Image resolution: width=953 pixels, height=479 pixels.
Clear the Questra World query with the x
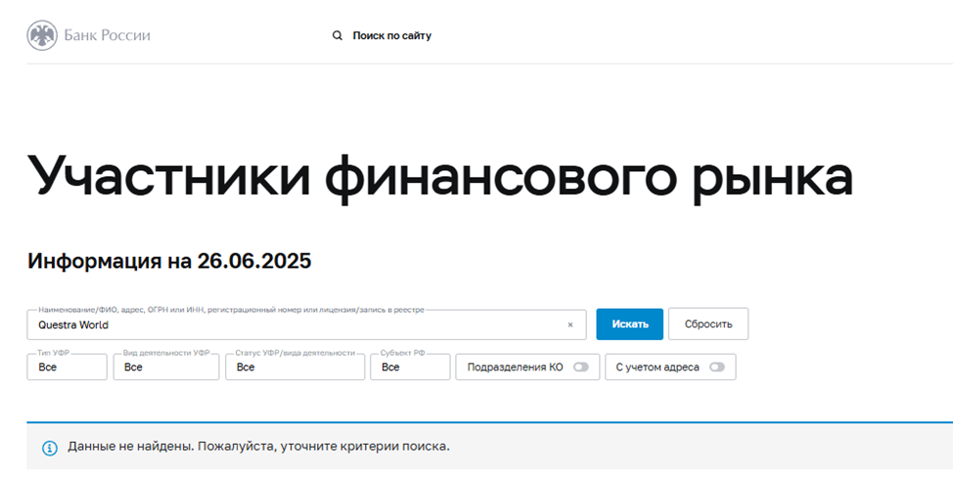(570, 325)
